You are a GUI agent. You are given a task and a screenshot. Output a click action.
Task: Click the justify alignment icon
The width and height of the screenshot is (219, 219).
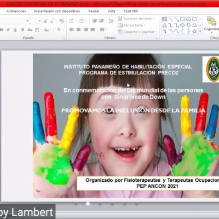pos(93,30)
